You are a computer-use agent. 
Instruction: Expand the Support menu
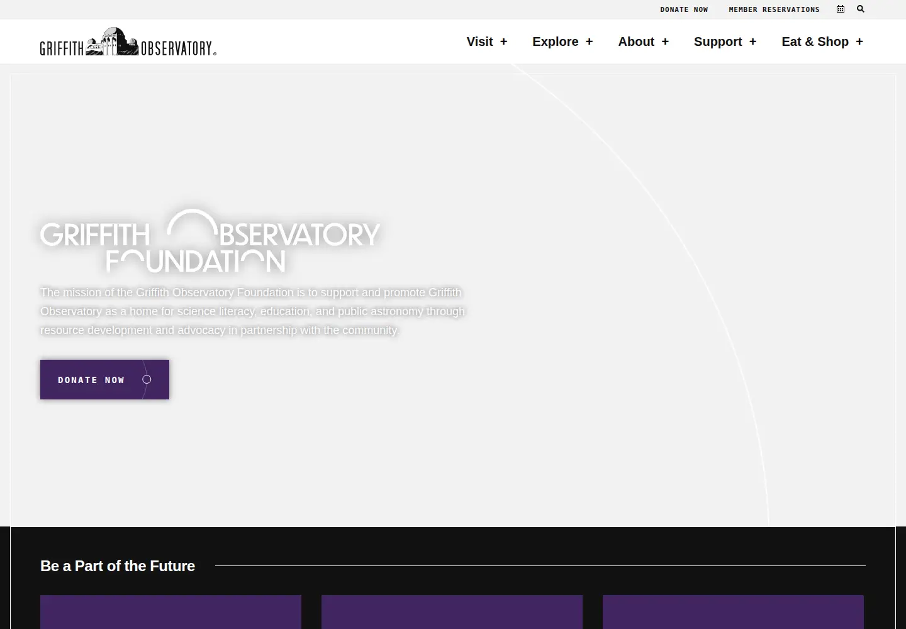725,42
